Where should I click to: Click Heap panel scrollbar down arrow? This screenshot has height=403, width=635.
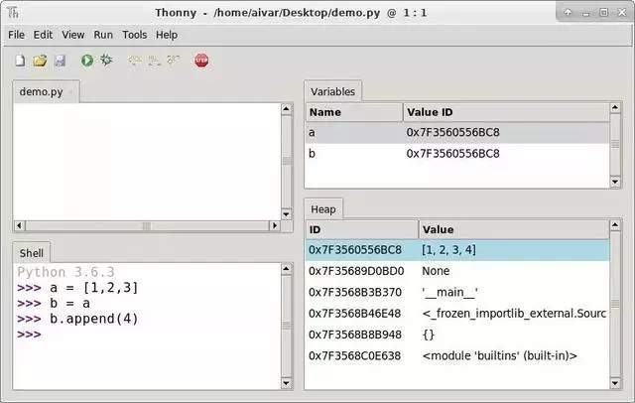pyautogui.click(x=615, y=383)
